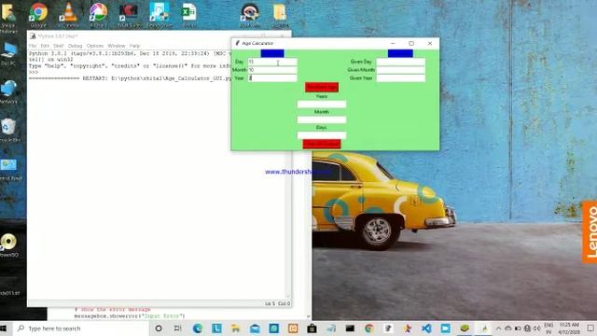Click the Windows Start button
Viewport: 597px width, 336px height.
point(4,329)
